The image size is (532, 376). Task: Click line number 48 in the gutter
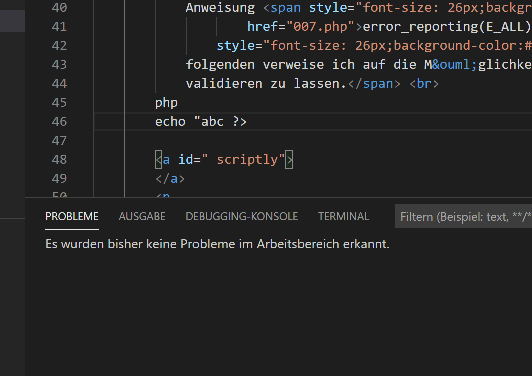(59, 159)
